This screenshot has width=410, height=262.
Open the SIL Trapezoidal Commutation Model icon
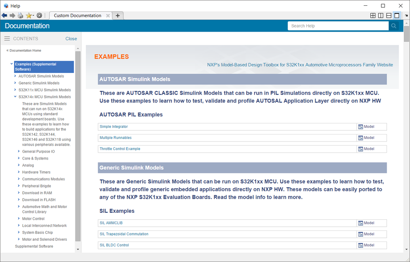[361, 234]
